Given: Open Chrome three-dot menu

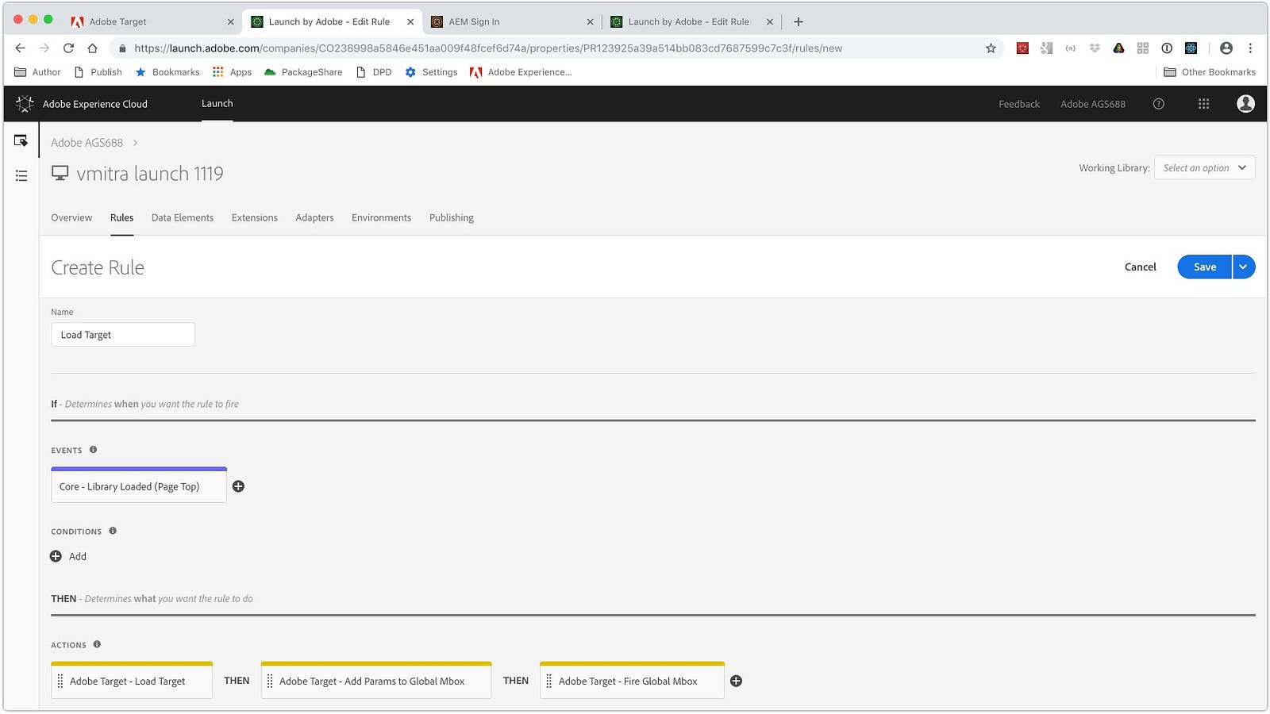Looking at the screenshot, I should tap(1250, 48).
